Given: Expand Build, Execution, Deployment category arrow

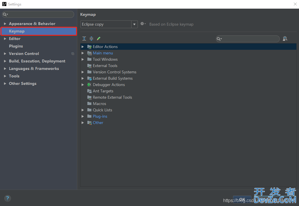Looking at the screenshot, I should tap(5, 61).
